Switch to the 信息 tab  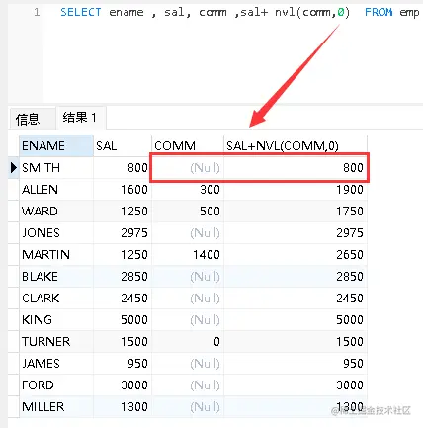click(32, 119)
